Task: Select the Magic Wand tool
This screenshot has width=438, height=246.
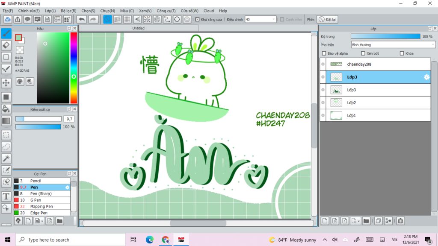Action: pos(6,158)
